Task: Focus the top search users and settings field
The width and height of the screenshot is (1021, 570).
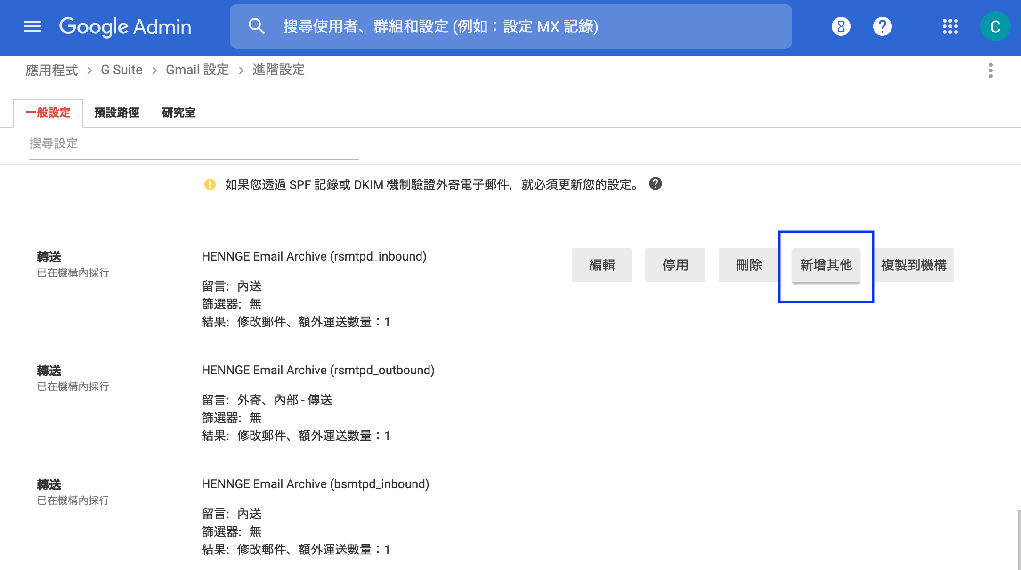Action: point(511,26)
